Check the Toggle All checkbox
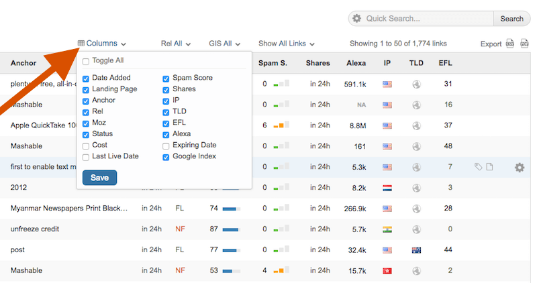This screenshot has height=283, width=537. click(x=86, y=61)
